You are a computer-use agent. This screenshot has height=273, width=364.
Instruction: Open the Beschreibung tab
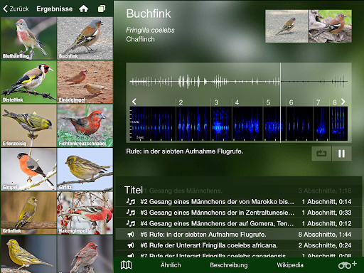(229, 265)
